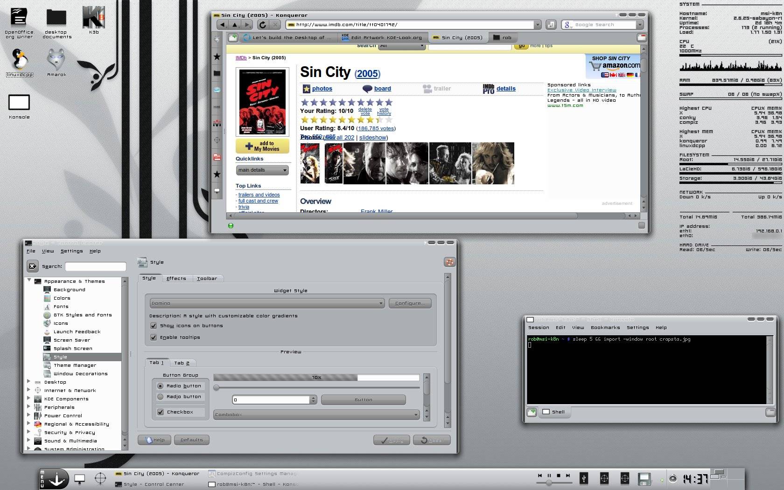Image resolution: width=784 pixels, height=490 pixels.
Task: Click the preview slider handle
Action: point(216,387)
